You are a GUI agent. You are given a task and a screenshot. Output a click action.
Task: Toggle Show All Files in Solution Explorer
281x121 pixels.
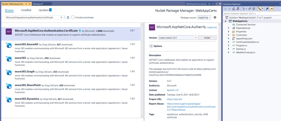click(x=254, y=9)
